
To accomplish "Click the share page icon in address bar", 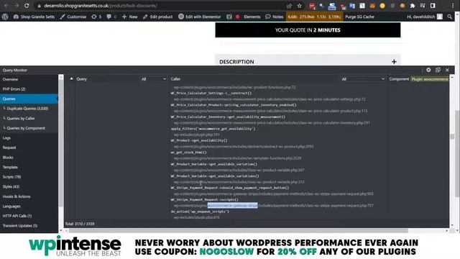I will pyautogui.click(x=289, y=6).
